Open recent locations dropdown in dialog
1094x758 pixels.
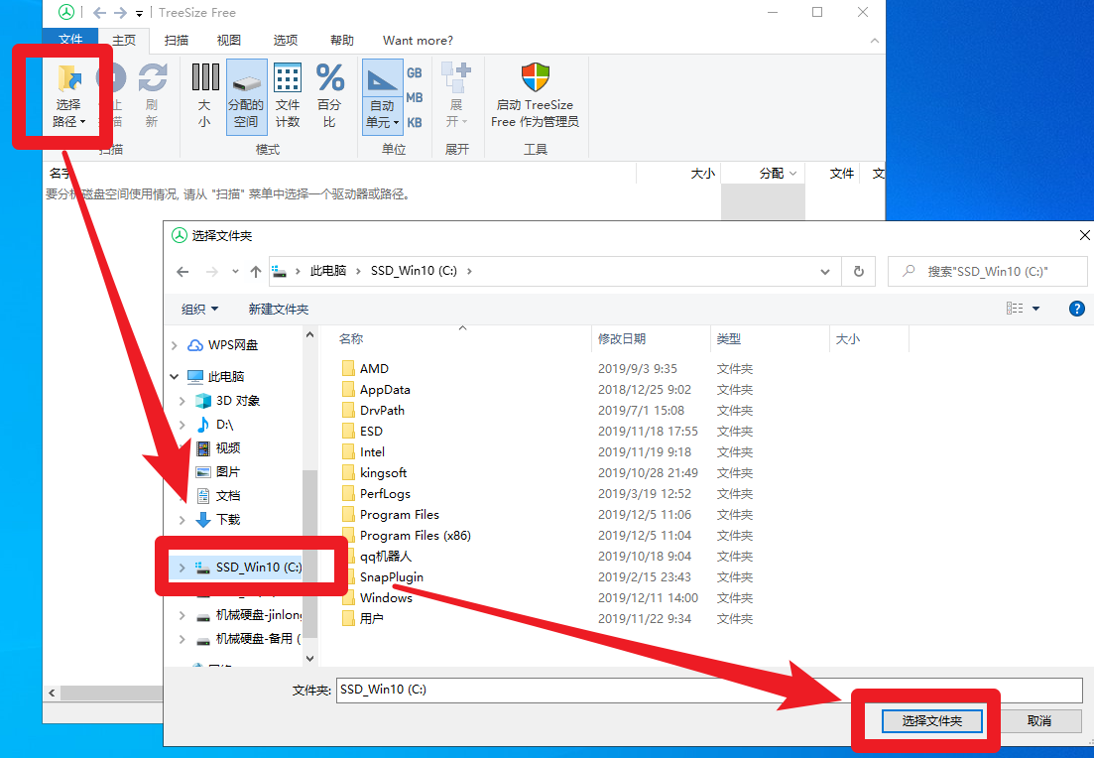(236, 272)
